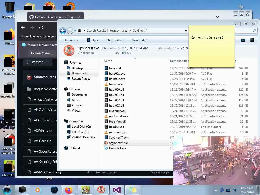Viewport: 260px width, 195px height.
Task: Open AV Care.zip in GitHub list
Action: [x=42, y=141]
